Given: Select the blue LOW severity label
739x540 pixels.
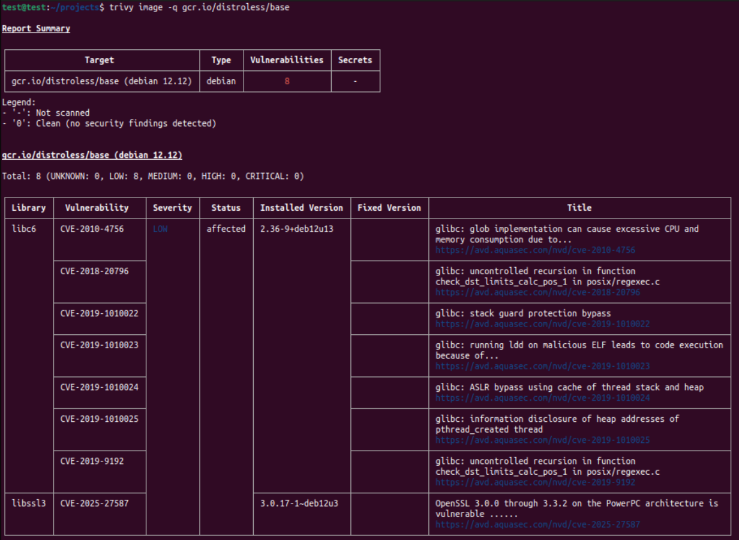Looking at the screenshot, I should [x=160, y=229].
